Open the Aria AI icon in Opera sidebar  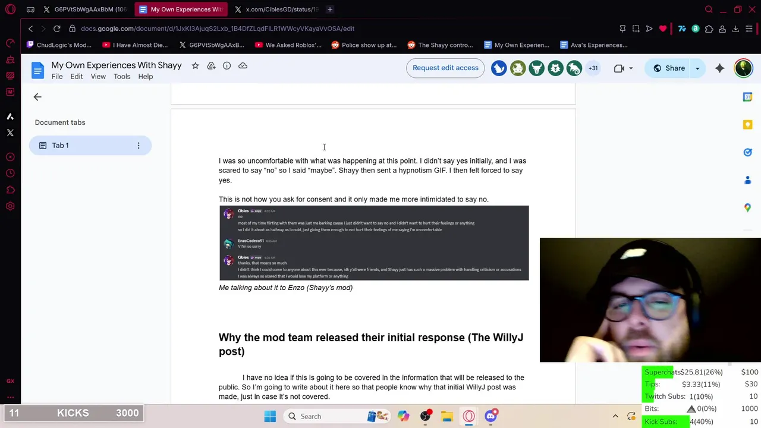pos(10,117)
